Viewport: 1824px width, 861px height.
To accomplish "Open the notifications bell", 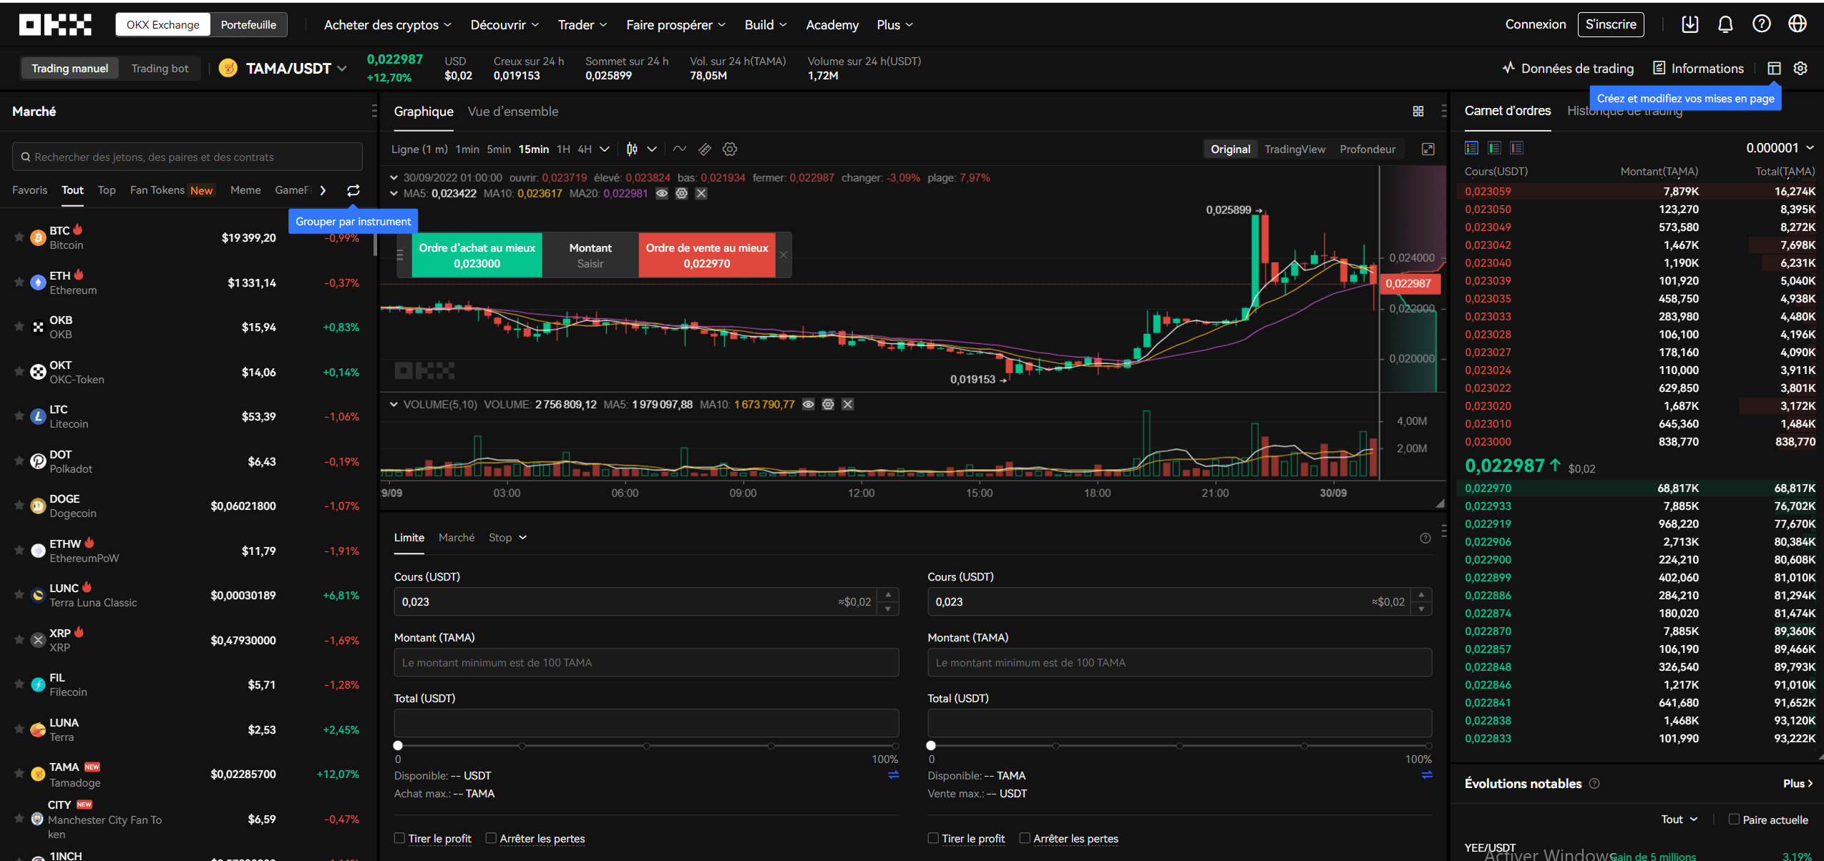I will [1725, 24].
